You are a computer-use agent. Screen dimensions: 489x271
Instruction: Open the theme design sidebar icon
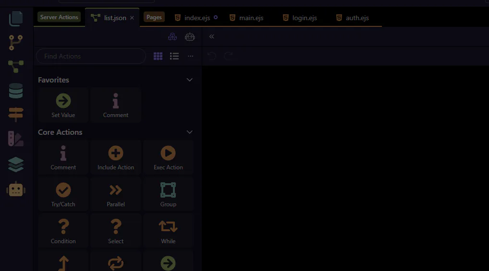16,139
